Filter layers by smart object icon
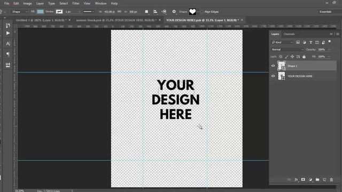Viewport: 342px width, 192px height. [323, 42]
